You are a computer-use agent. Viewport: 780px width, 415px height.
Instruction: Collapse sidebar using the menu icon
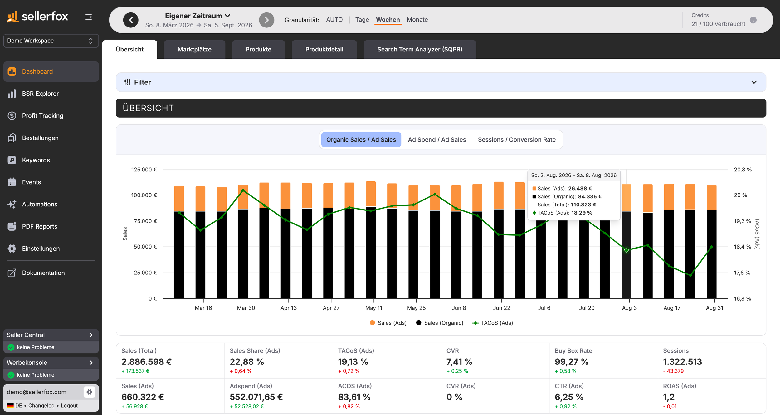pyautogui.click(x=89, y=17)
